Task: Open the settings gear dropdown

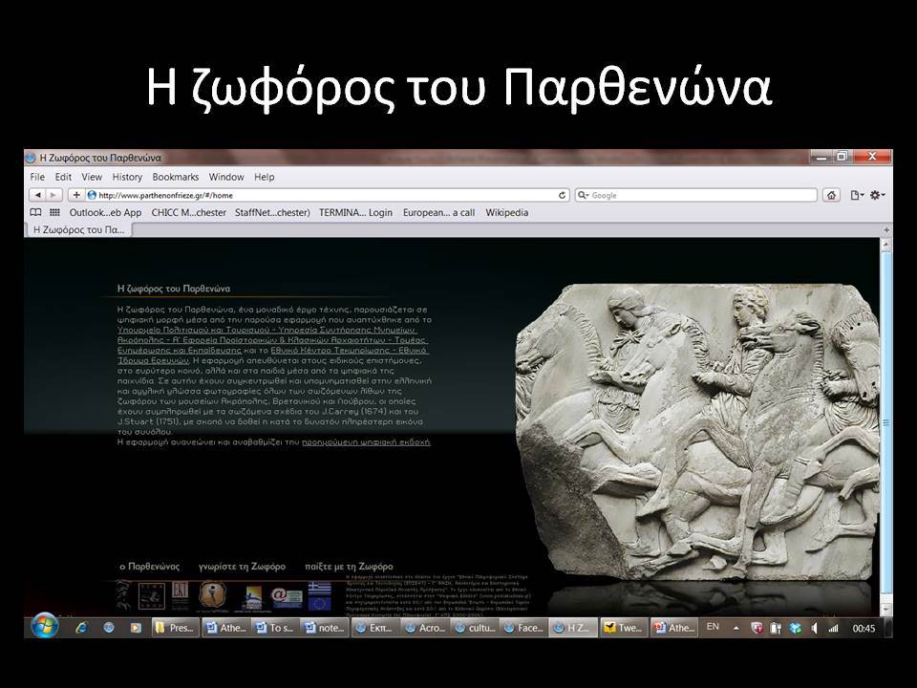Action: click(x=877, y=195)
